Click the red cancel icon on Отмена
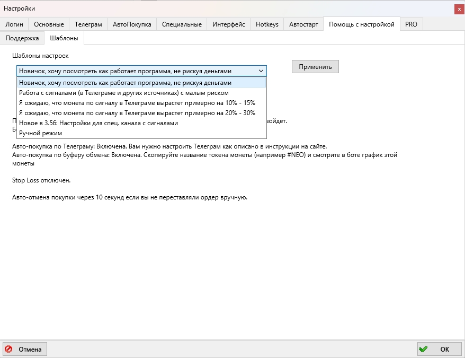The height and width of the screenshot is (358, 465). (8, 349)
